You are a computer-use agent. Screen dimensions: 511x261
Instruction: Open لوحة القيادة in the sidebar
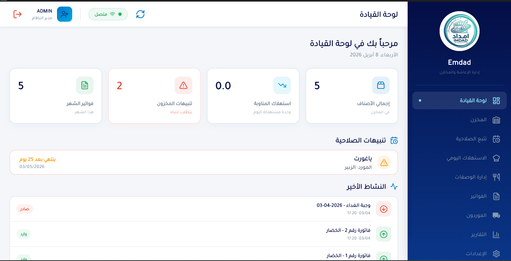coord(459,100)
